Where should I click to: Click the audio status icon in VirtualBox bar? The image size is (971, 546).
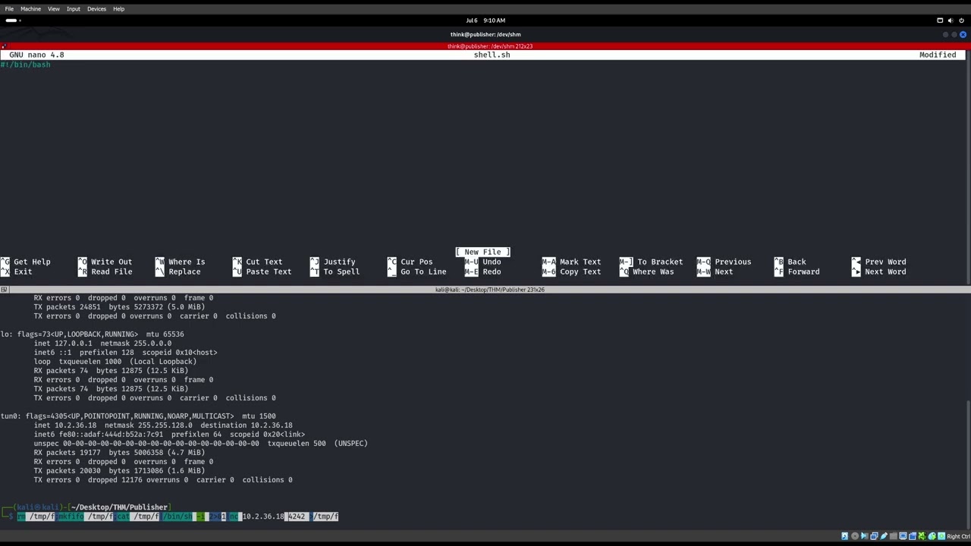pyautogui.click(x=864, y=536)
